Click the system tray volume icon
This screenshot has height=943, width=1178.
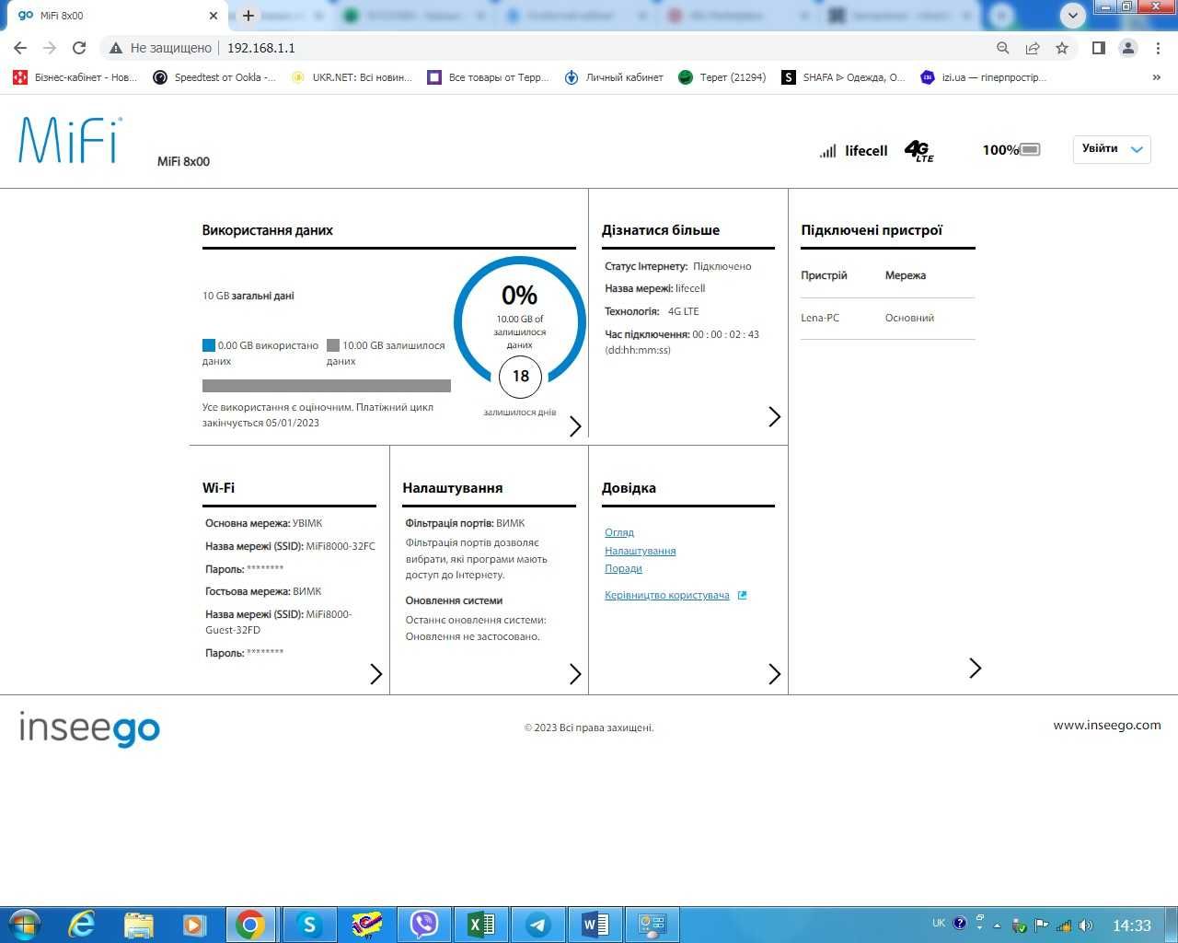pyautogui.click(x=1086, y=925)
